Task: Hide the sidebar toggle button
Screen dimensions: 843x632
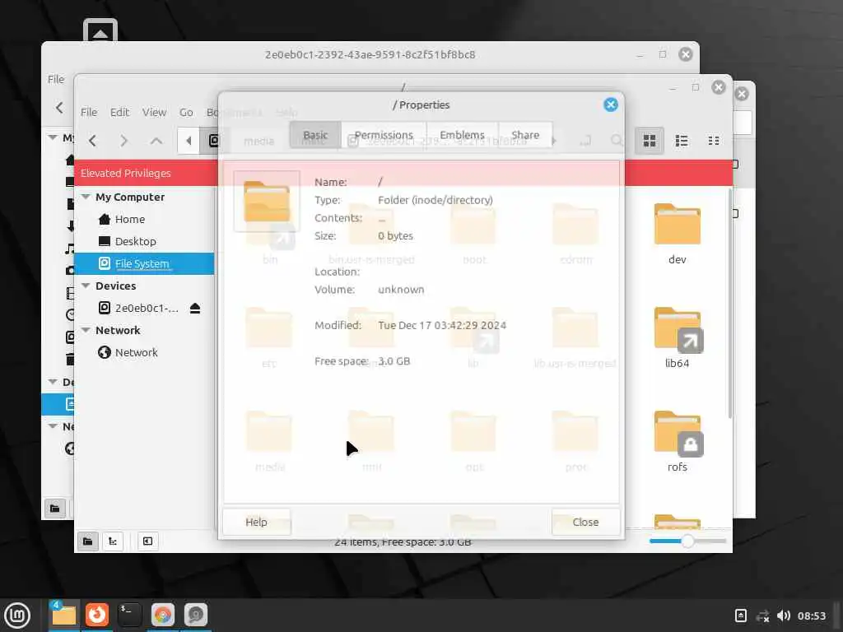Action: (147, 541)
